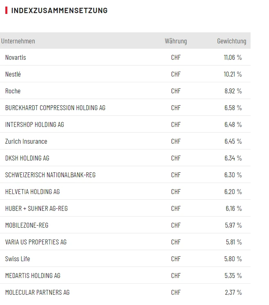Click the Novartis 11,06 % weighting value
This screenshot has width=269, height=305.
pos(233,58)
